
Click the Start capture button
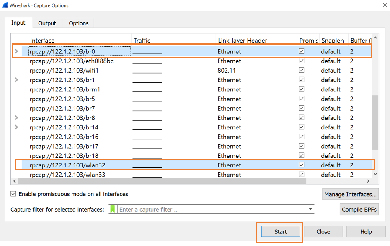280,232
